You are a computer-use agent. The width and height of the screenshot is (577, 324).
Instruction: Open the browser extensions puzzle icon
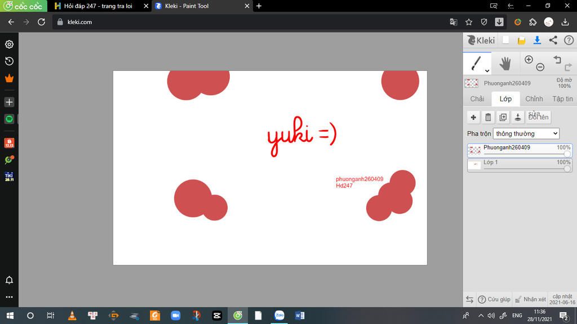point(533,22)
